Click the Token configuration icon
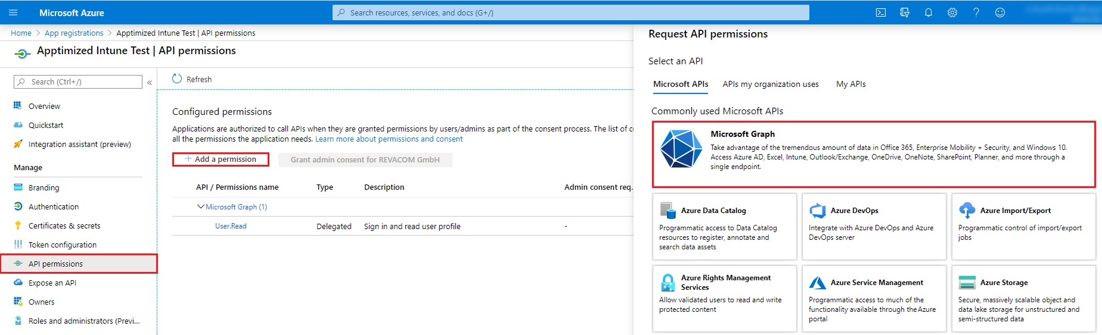The width and height of the screenshot is (1102, 335). point(18,245)
